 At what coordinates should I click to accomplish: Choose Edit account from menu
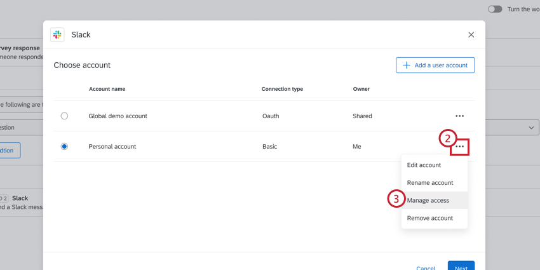(424, 165)
